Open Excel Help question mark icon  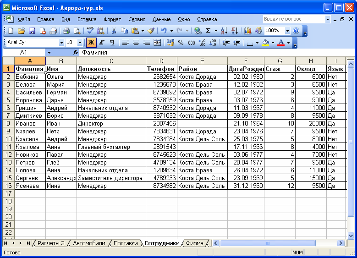296,31
